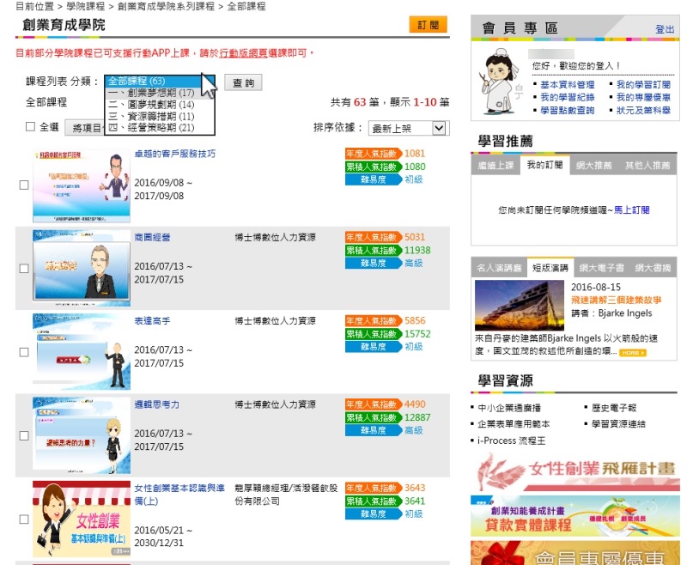Go to 創業育成學院系列課程 breadcrumb
687x565 pixels.
[166, 7]
